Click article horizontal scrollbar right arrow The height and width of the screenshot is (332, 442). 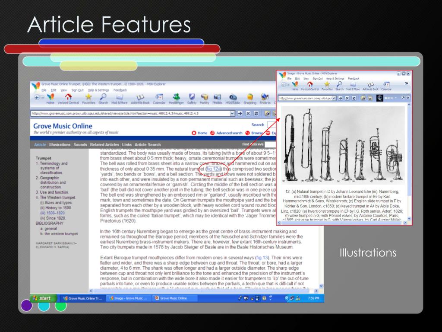pos(316,291)
